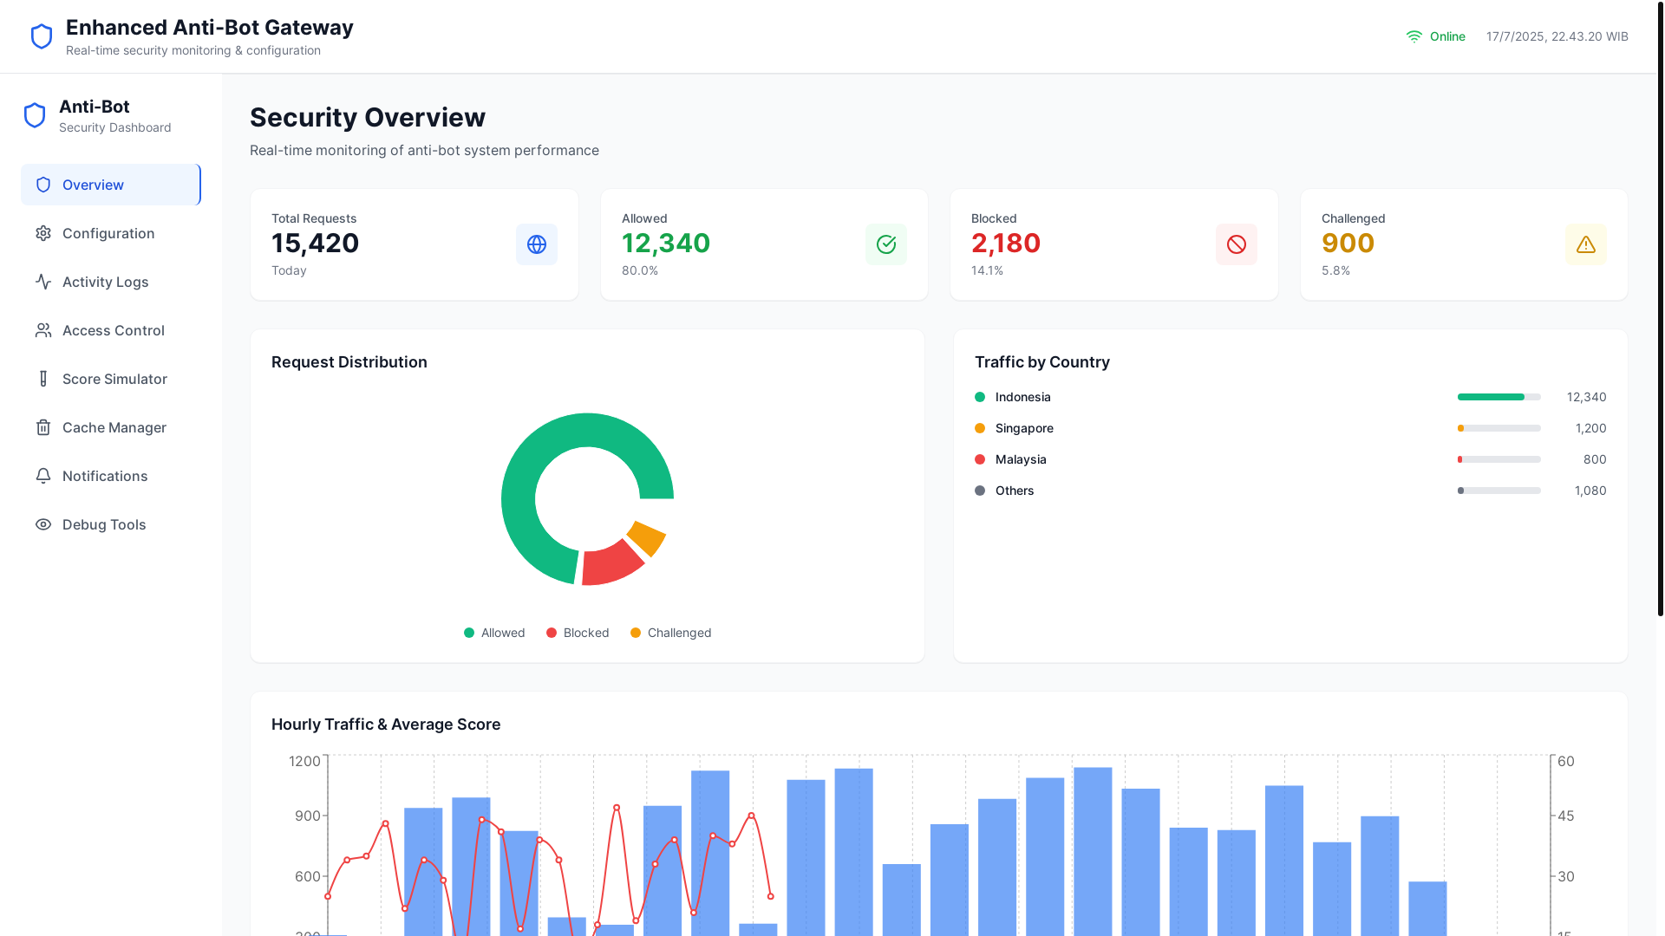This screenshot has width=1665, height=936.
Task: Click the 5.8% challenged percentage
Action: tap(1335, 270)
